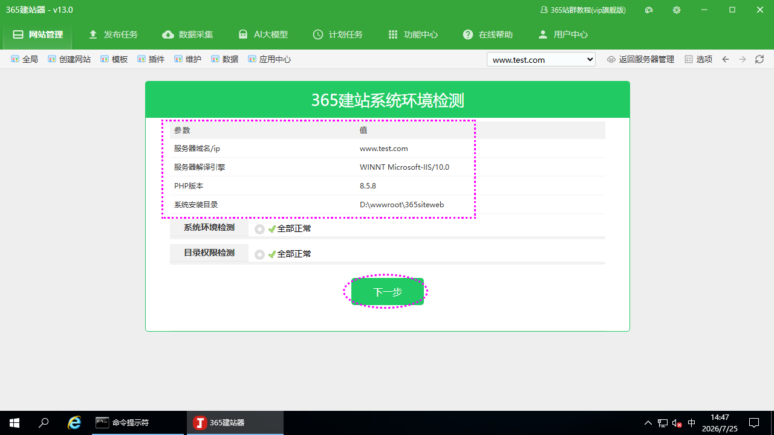Expand the 系统环境检测 plus icon
Screen dimensions: 774x435
259,229
